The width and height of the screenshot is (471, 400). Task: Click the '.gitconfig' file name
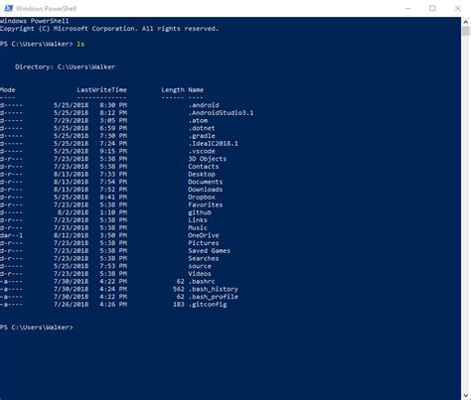(208, 305)
